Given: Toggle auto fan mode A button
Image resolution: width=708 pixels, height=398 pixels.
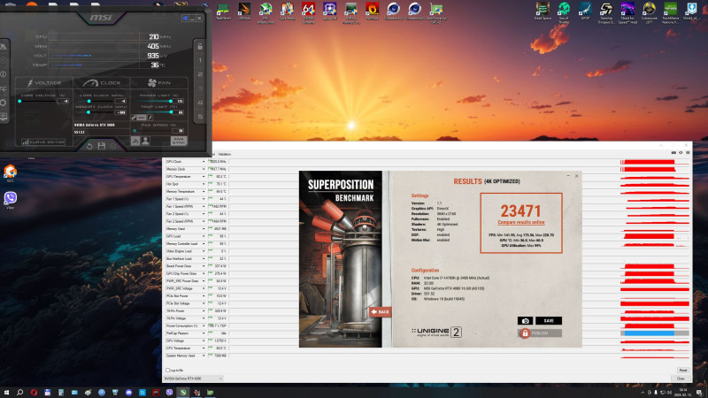Looking at the screenshot, I should click(x=135, y=142).
